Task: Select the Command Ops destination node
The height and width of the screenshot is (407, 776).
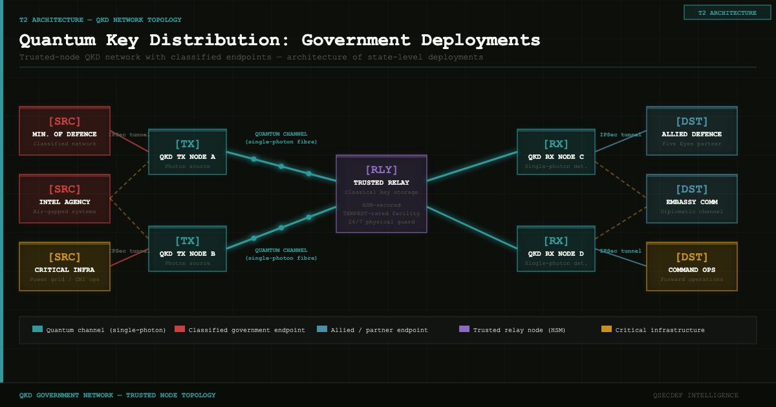Action: [x=692, y=267]
